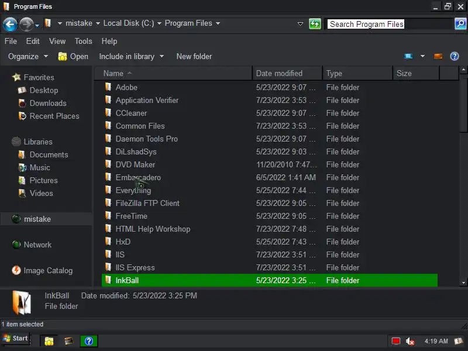Expand the mistake breadcrumb arrow
This screenshot has height=351, width=468.
click(x=98, y=23)
